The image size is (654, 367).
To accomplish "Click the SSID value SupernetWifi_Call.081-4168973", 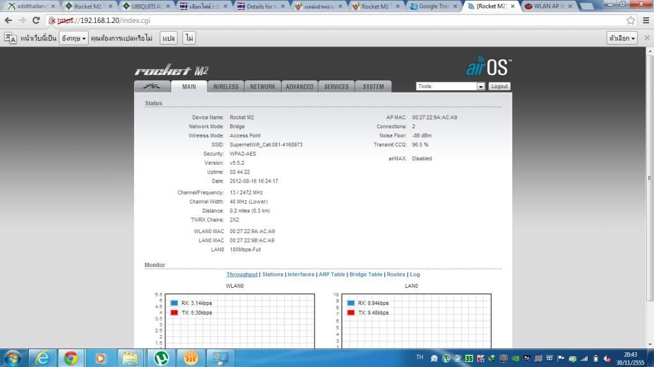I will tap(266, 145).
